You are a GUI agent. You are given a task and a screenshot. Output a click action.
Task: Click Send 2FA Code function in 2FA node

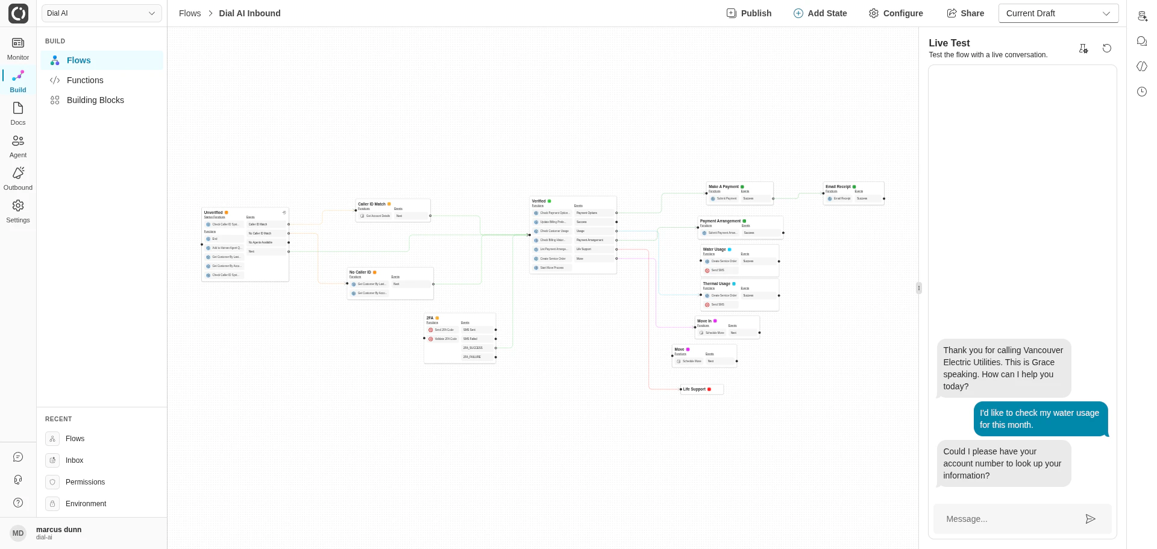tap(444, 330)
